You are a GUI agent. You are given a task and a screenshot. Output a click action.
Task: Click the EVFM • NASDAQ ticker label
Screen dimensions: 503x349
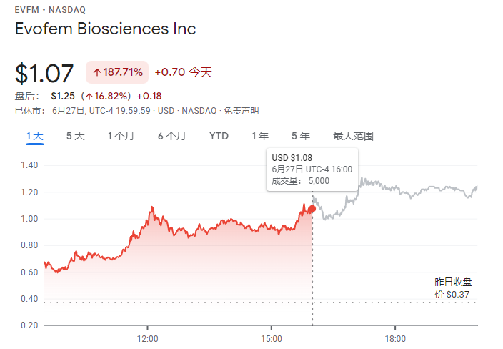tap(49, 9)
